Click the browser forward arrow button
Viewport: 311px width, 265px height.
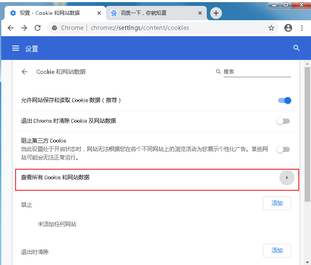(24, 28)
